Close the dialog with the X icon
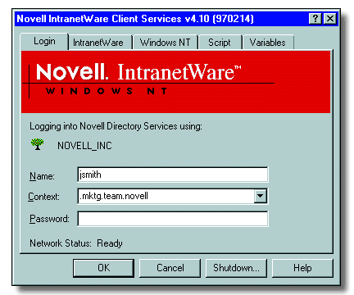 coord(330,19)
